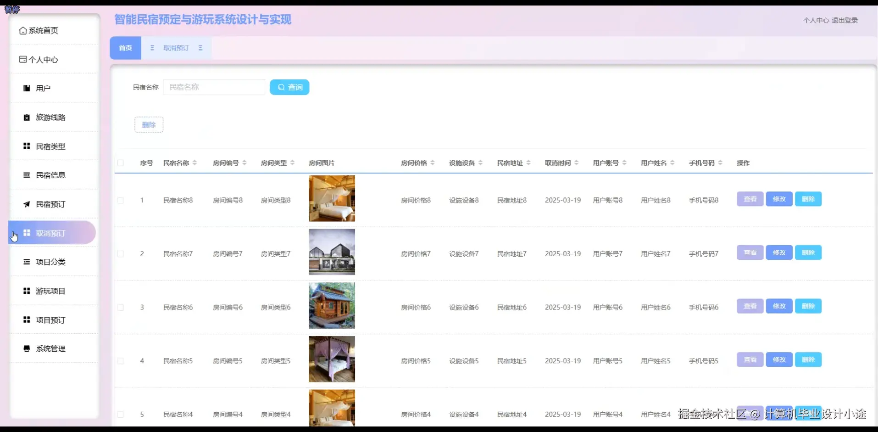Sort the table by 房间价格 column
The image size is (878, 432).
point(433,163)
